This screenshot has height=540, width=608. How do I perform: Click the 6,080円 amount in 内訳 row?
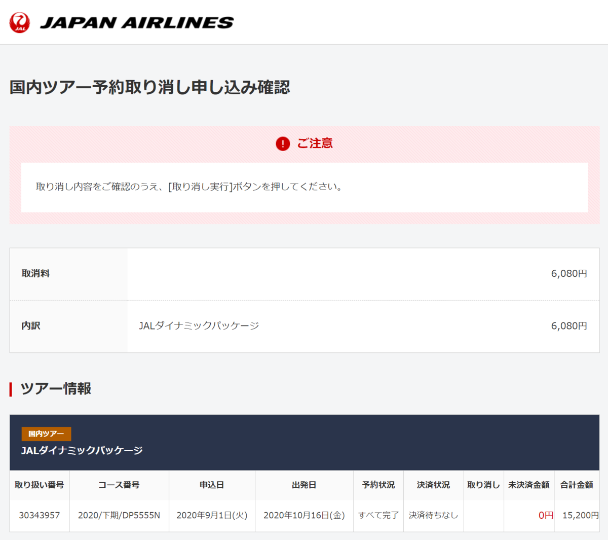569,326
